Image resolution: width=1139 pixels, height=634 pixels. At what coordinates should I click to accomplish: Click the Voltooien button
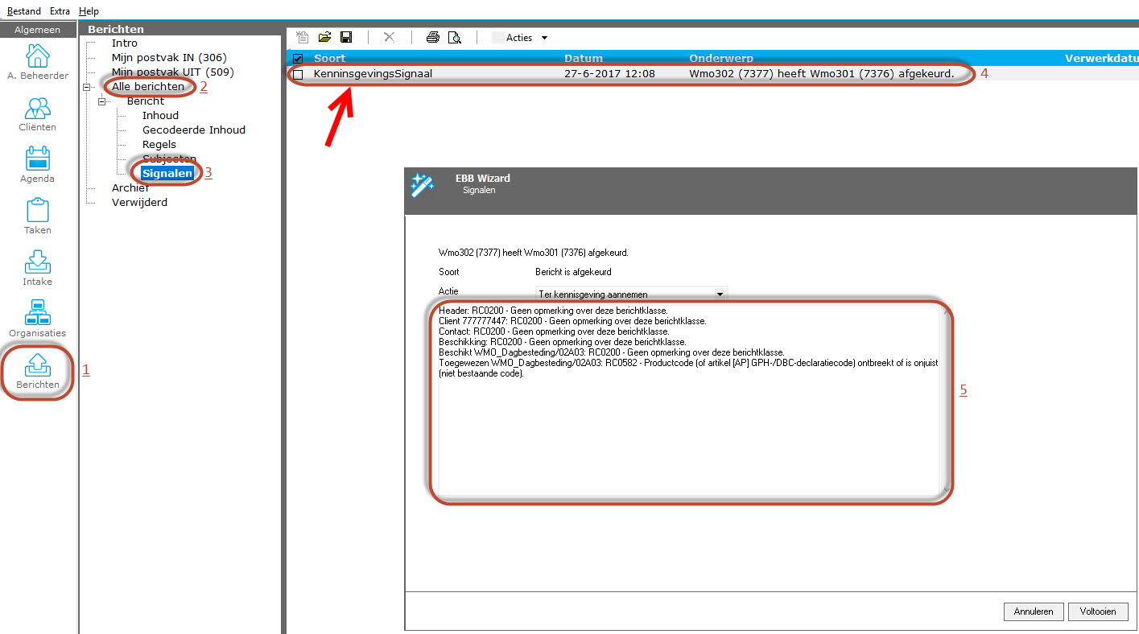point(1098,611)
